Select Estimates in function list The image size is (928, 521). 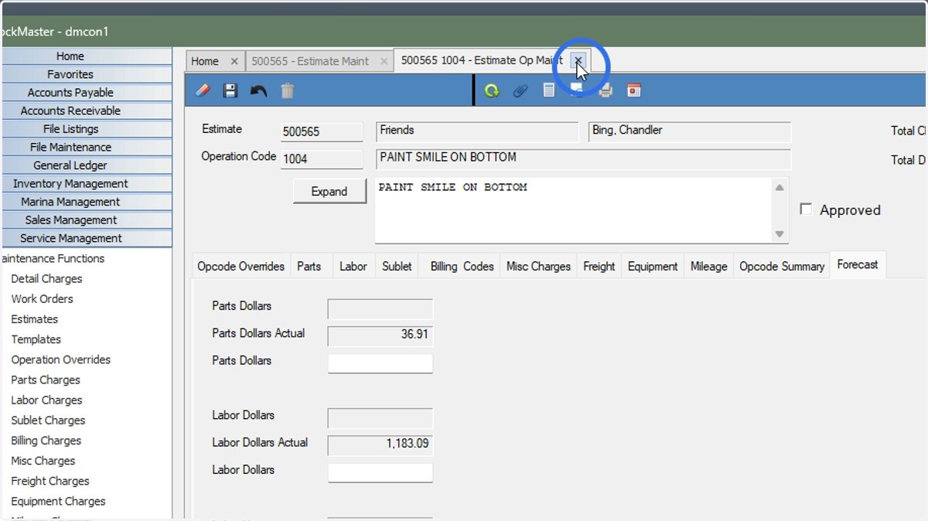click(x=34, y=318)
